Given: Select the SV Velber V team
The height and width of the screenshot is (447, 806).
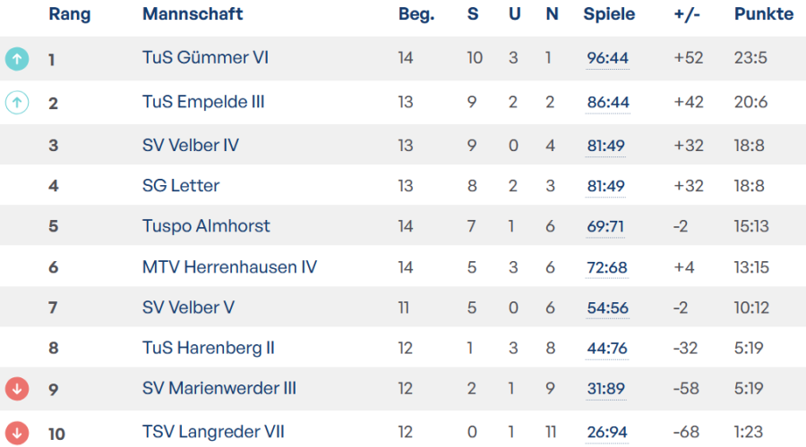Looking at the screenshot, I should click(x=188, y=308).
